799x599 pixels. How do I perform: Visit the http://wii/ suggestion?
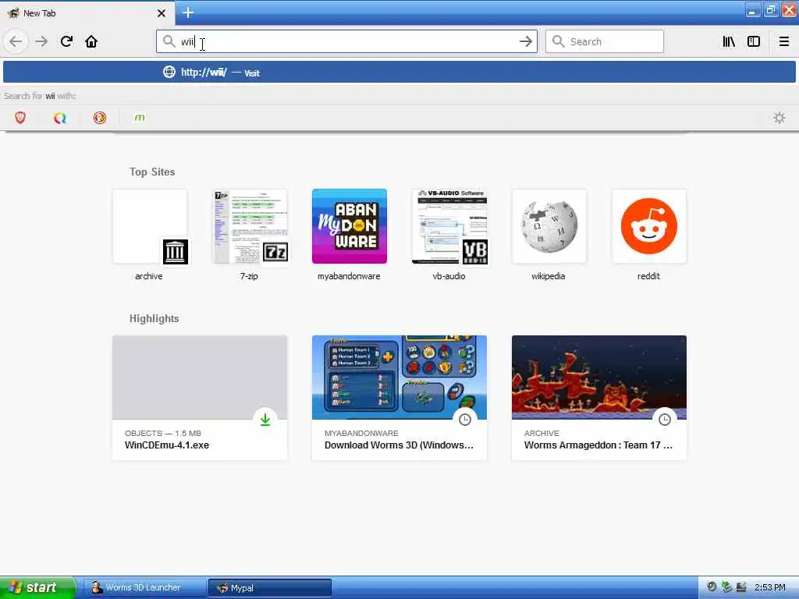tap(399, 73)
